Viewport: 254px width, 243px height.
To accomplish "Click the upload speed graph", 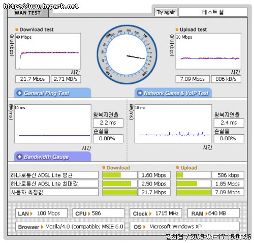I will (208, 51).
